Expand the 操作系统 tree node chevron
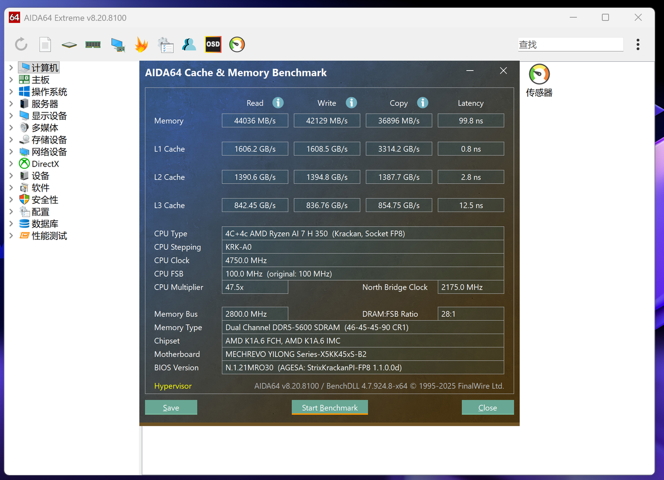Viewport: 664px width, 480px height. 11,91
